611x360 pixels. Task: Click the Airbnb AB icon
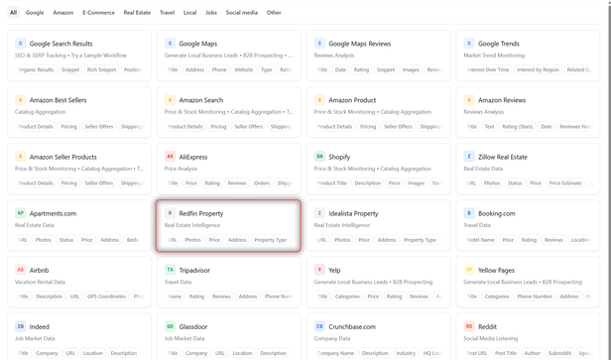tap(20, 270)
